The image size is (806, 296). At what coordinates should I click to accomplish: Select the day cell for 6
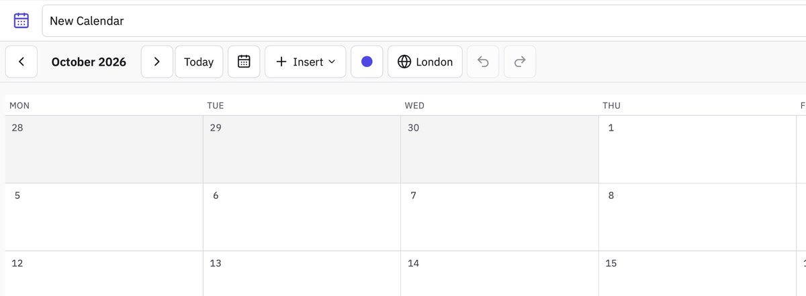coord(302,217)
